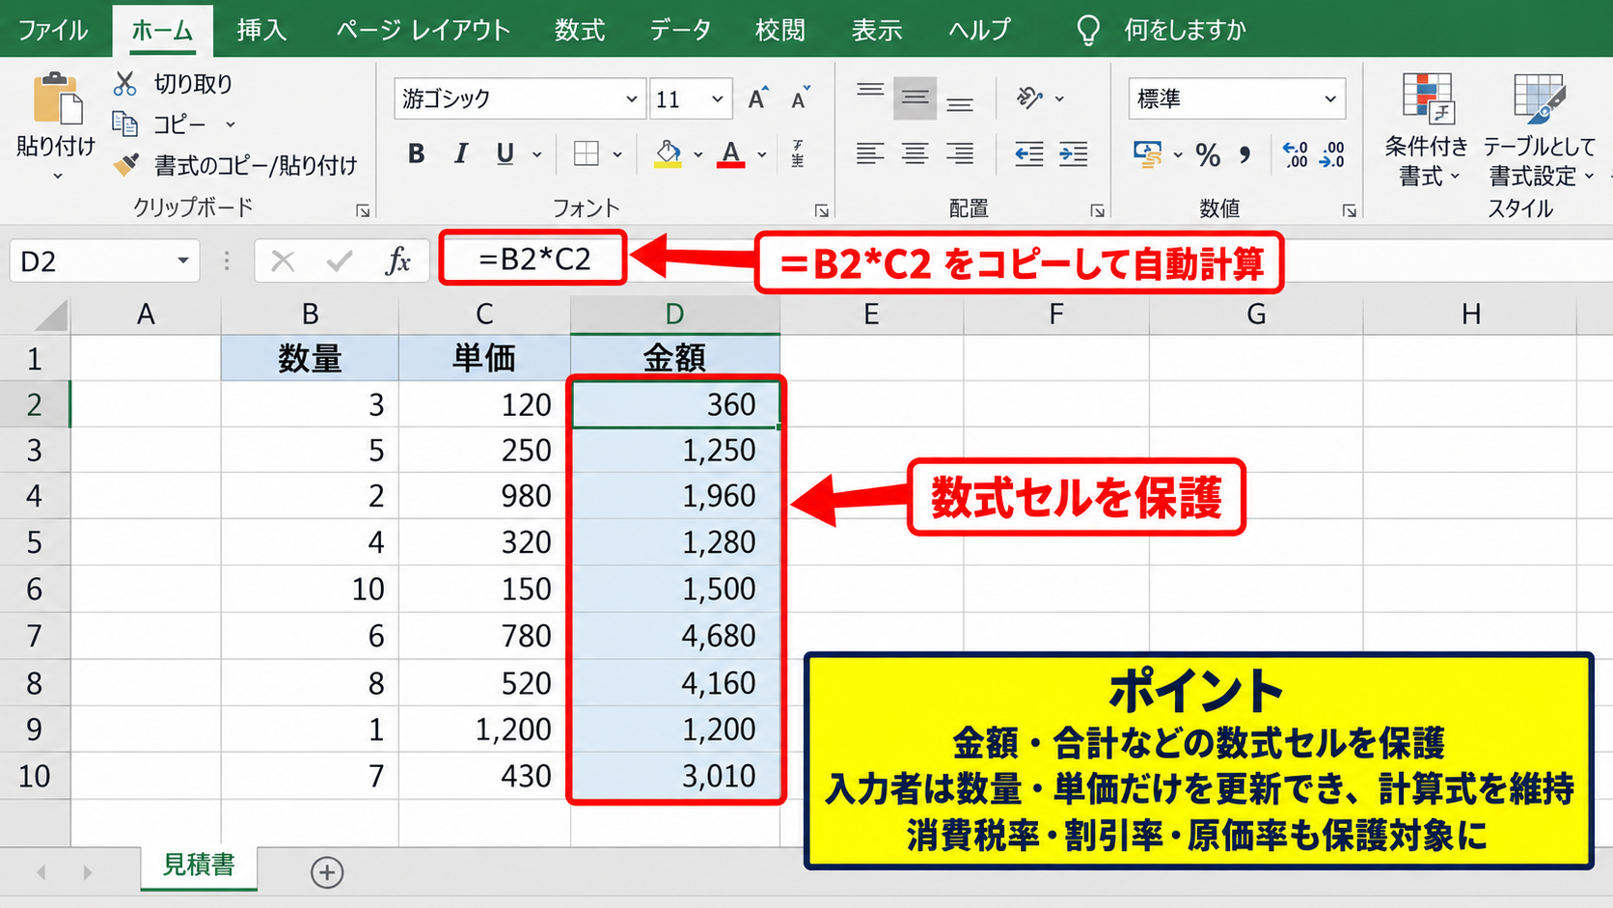Screen dimensions: 1613x908
Task: Decrease font size with small A icon
Action: pos(800,98)
